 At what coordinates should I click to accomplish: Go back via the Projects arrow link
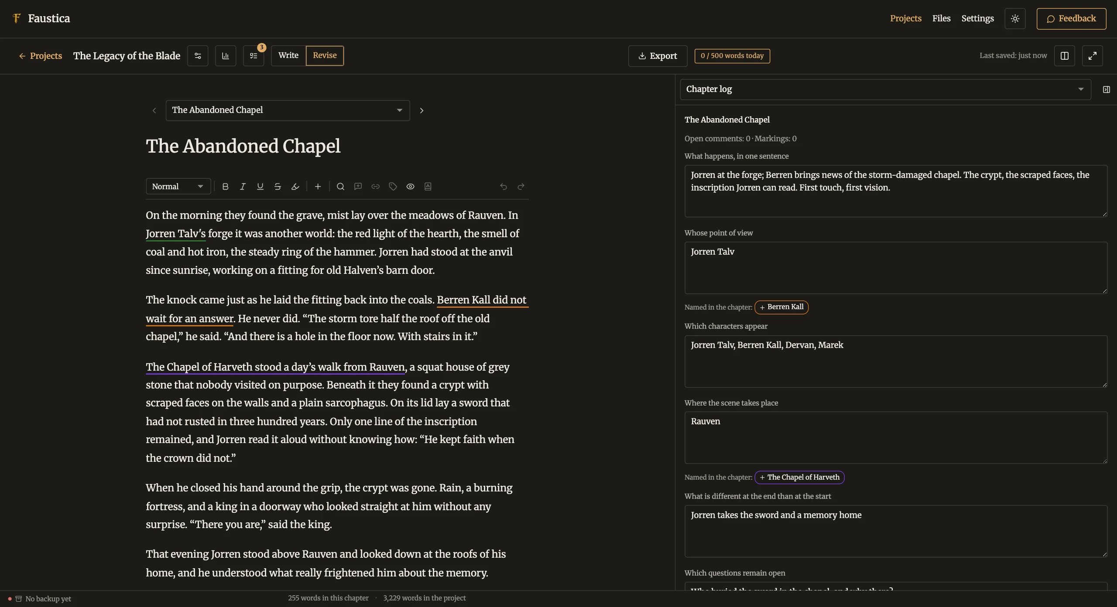click(40, 56)
